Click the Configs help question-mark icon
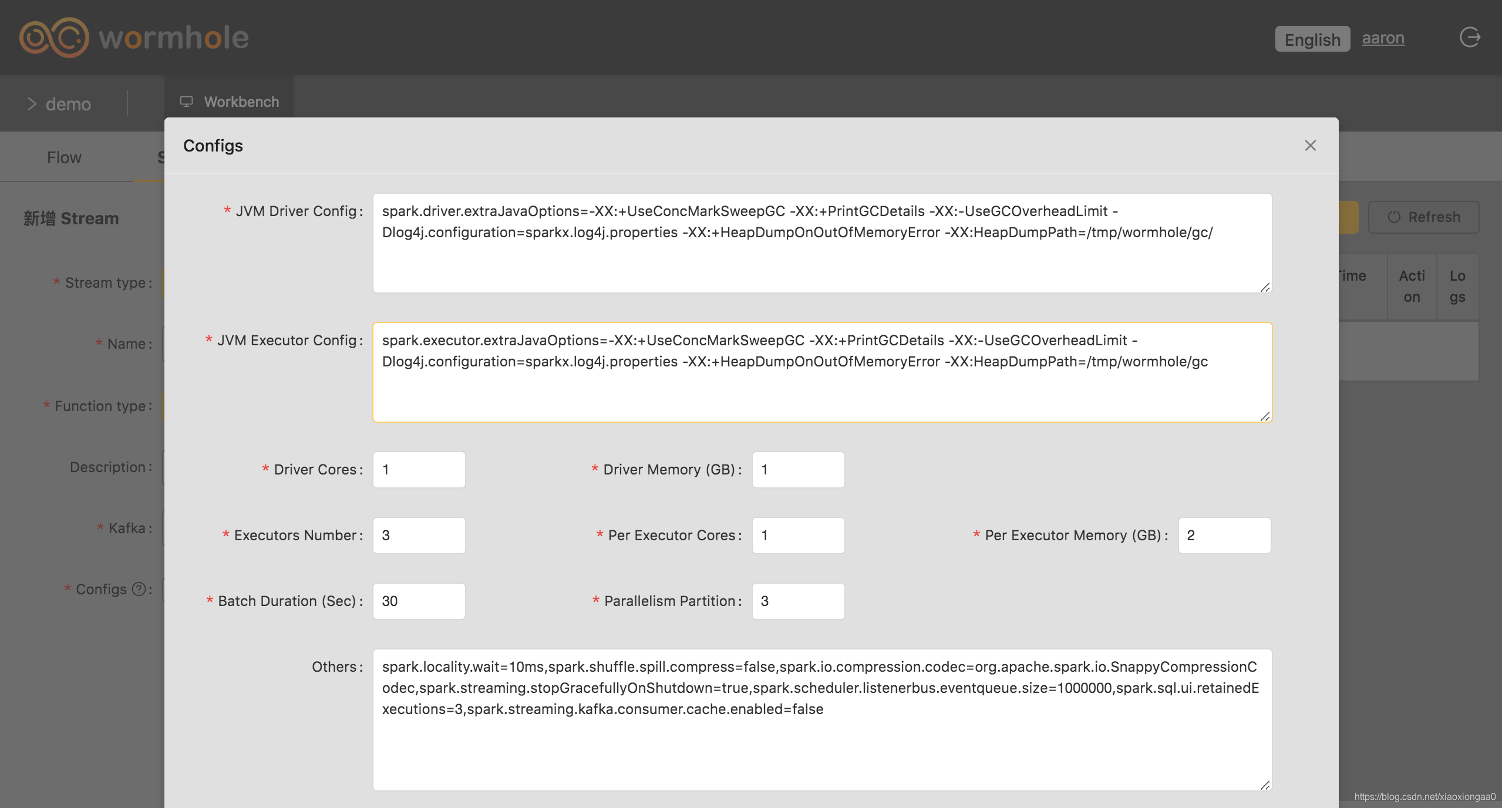 coord(139,589)
